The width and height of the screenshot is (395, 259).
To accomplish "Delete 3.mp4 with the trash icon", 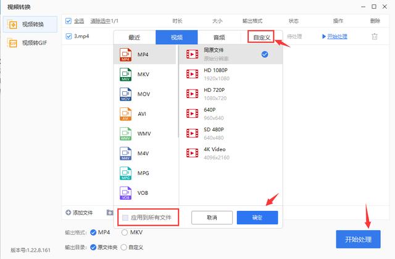I will [x=374, y=37].
